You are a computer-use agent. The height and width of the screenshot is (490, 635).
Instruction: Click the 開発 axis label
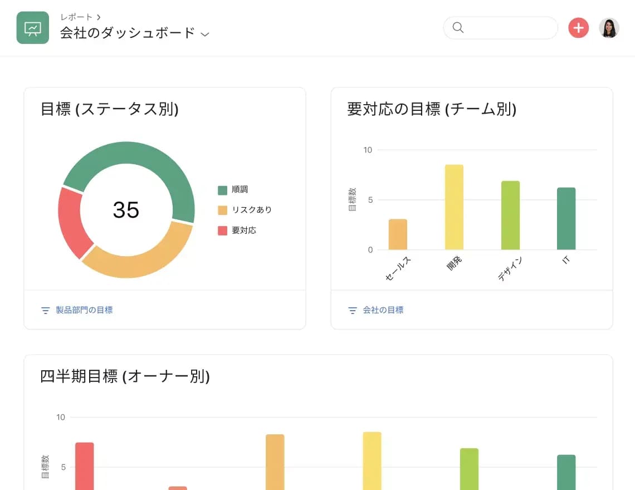[x=454, y=263]
